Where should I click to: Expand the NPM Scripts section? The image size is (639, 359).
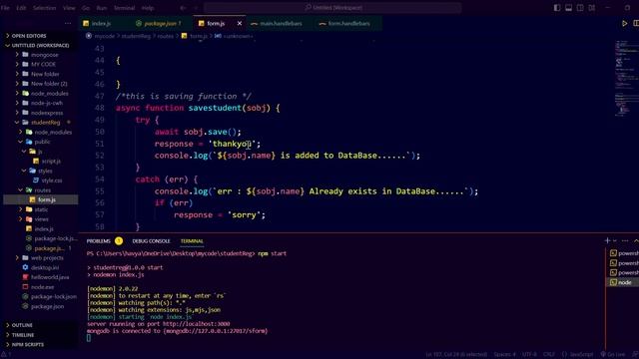click(x=27, y=345)
